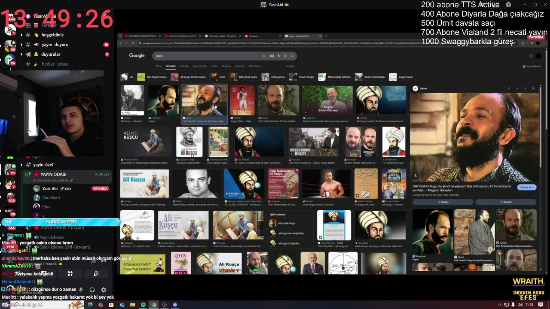
Task: Select the Yusuf miroğlu filter chip
Action: (302, 77)
